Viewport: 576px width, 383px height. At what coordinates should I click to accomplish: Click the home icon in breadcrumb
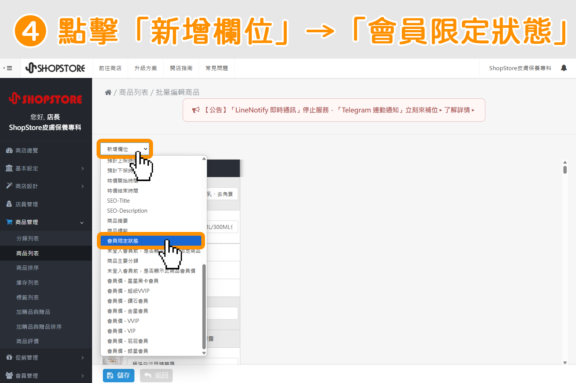pos(108,92)
